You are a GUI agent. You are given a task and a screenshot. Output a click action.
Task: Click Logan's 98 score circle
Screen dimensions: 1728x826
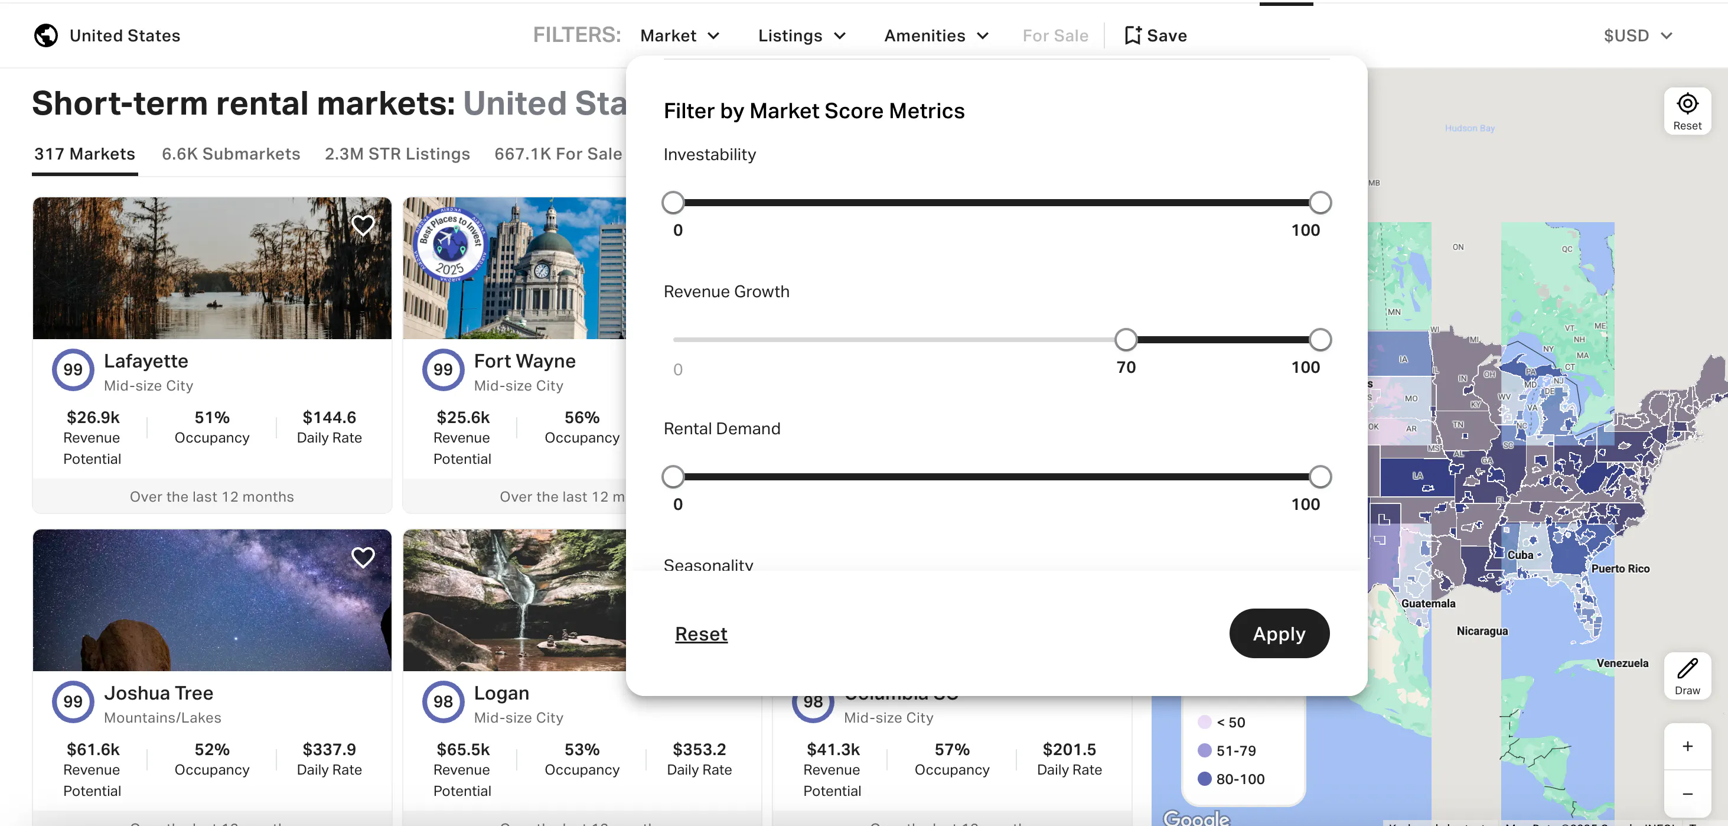point(443,702)
